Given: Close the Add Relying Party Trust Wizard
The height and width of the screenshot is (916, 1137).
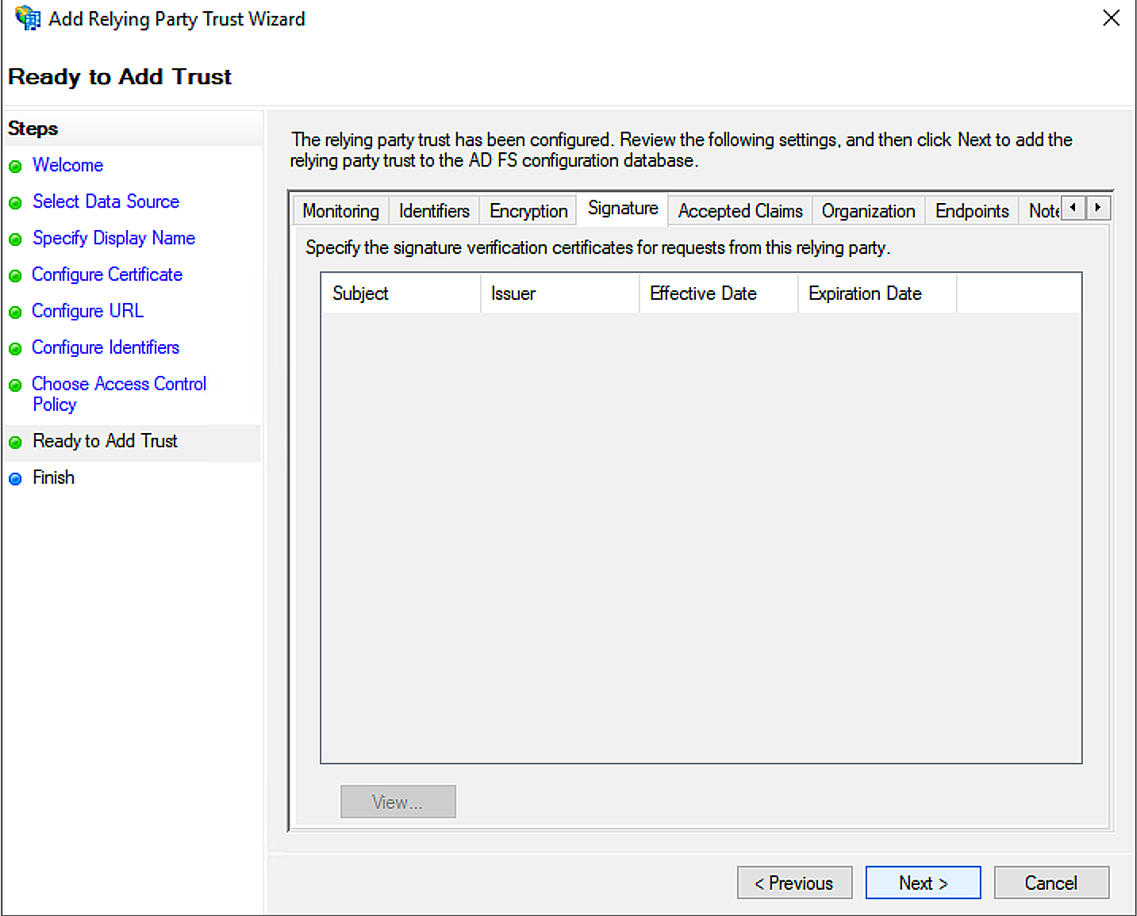Looking at the screenshot, I should [x=1111, y=17].
